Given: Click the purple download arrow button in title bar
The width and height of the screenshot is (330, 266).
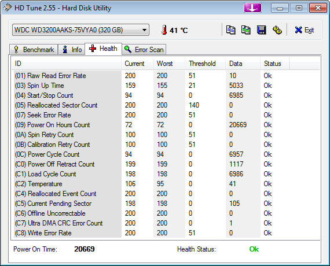Looking at the screenshot, I should point(252,8).
